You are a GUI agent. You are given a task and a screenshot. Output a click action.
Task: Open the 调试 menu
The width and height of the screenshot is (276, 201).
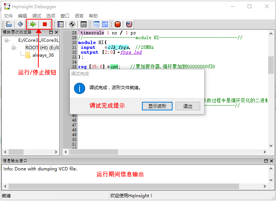pos(37,16)
